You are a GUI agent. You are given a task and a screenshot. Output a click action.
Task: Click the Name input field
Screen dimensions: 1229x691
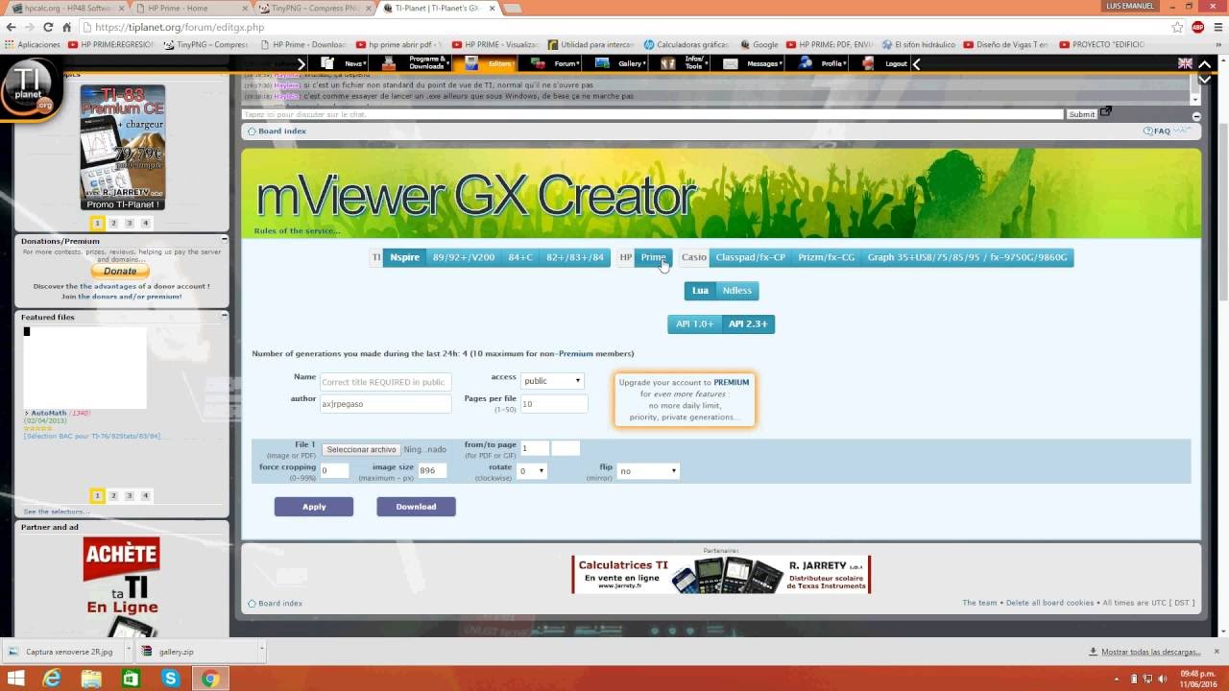tap(385, 382)
